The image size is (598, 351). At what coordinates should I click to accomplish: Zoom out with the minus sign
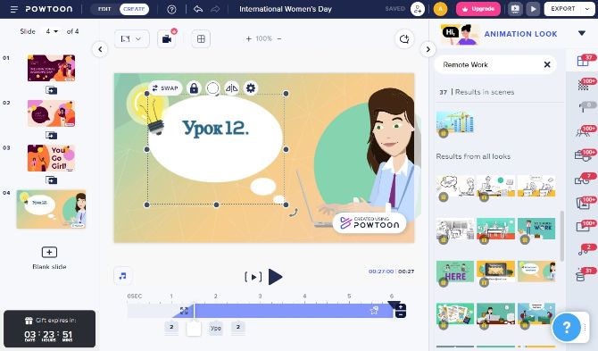pos(279,39)
